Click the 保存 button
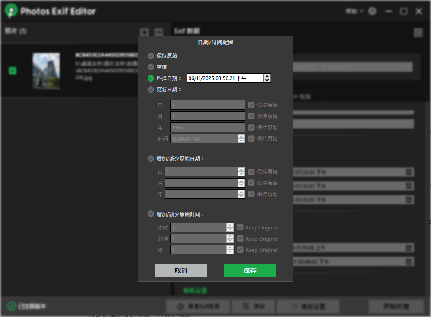The width and height of the screenshot is (431, 317). 250,270
